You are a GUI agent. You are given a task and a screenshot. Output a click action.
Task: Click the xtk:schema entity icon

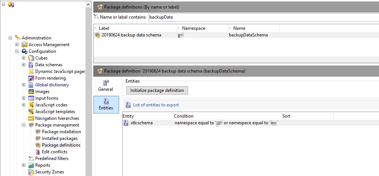point(126,123)
